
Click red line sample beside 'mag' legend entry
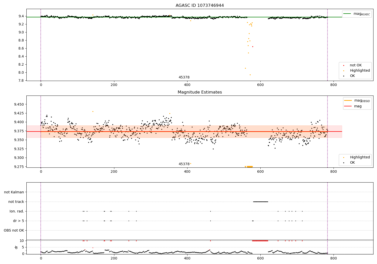tap(348, 106)
